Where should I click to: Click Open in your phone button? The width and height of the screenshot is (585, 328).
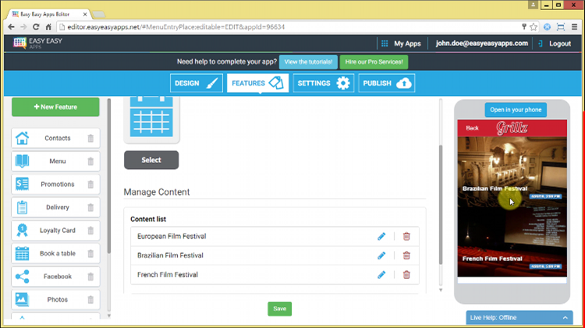(516, 110)
